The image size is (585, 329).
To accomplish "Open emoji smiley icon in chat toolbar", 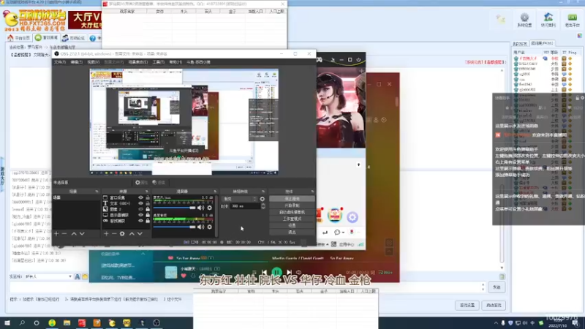I will (85, 277).
